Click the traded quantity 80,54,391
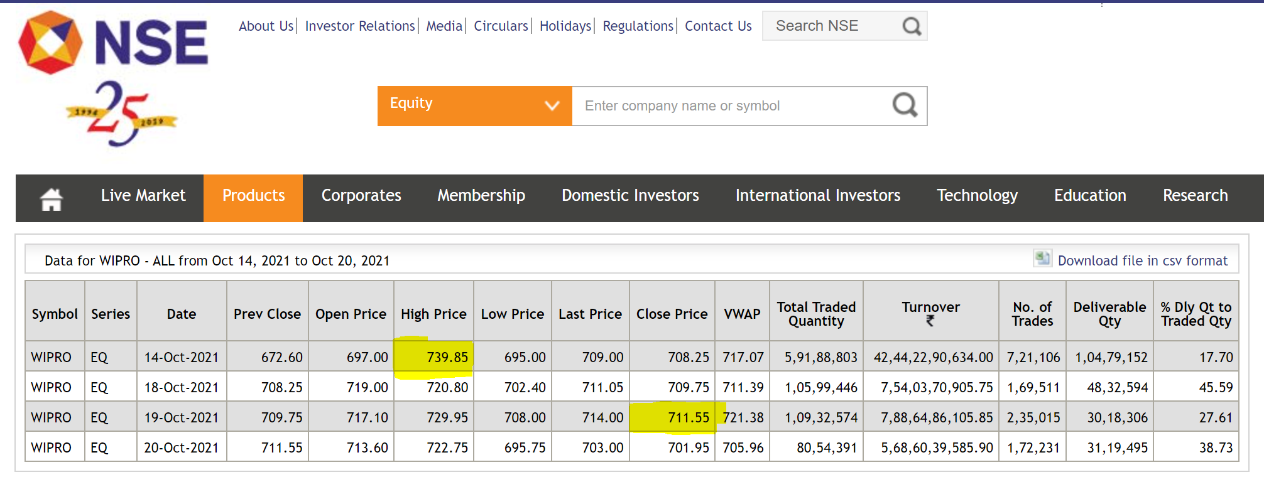This screenshot has height=482, width=1264. point(827,447)
